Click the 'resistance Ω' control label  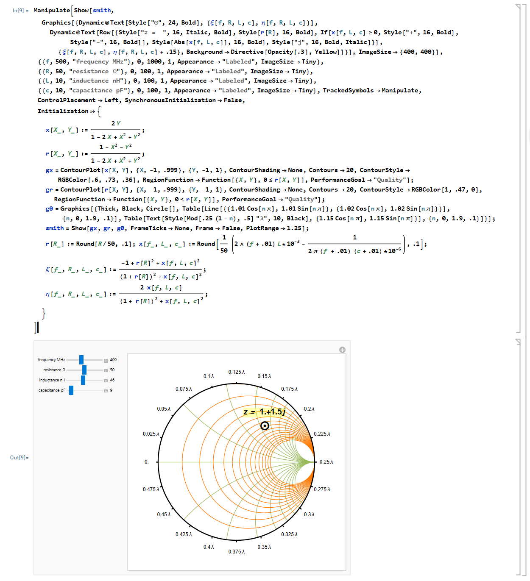54,370
